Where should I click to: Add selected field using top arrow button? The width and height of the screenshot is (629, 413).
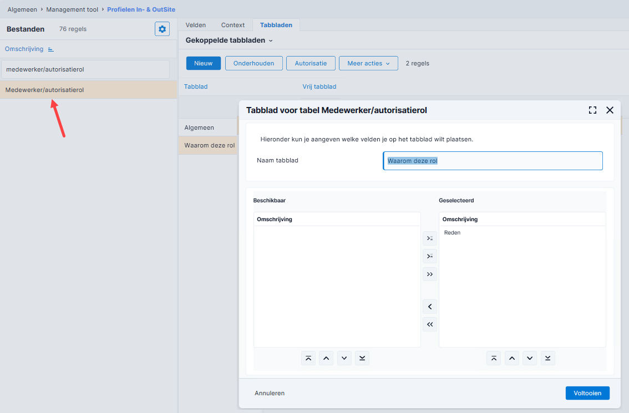430,238
